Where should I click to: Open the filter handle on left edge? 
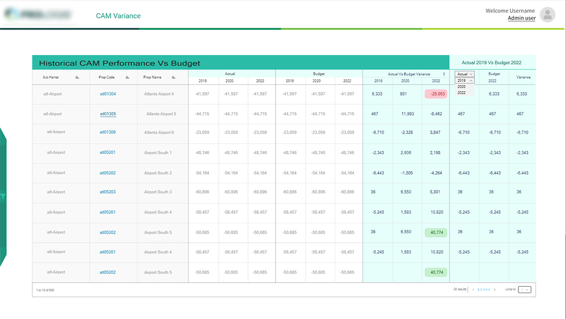click(x=3, y=196)
